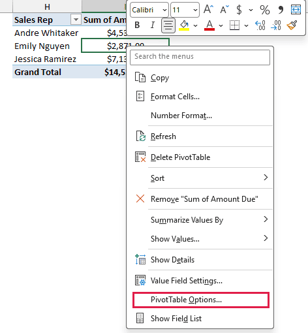The height and width of the screenshot is (333, 308).
Task: Select the Emily Nguyen cell
Action: [x=47, y=46]
